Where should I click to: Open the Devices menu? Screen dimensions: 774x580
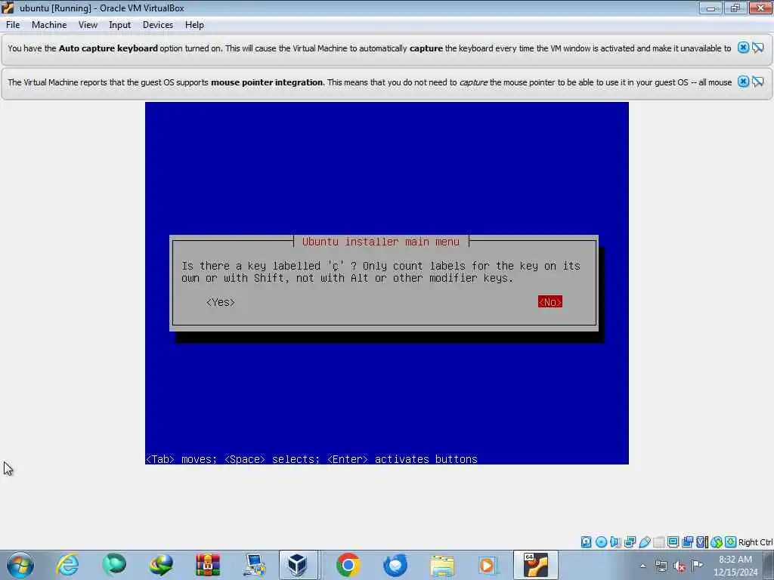(158, 25)
